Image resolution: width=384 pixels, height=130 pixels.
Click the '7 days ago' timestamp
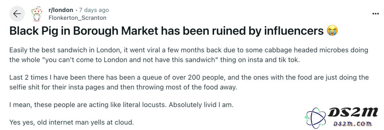(x=94, y=10)
